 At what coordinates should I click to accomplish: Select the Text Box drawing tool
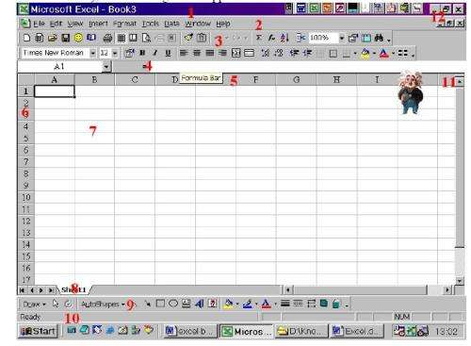(x=187, y=304)
